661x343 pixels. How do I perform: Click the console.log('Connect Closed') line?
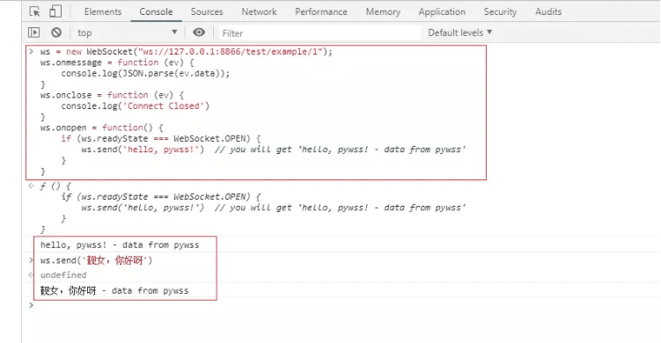(135, 106)
